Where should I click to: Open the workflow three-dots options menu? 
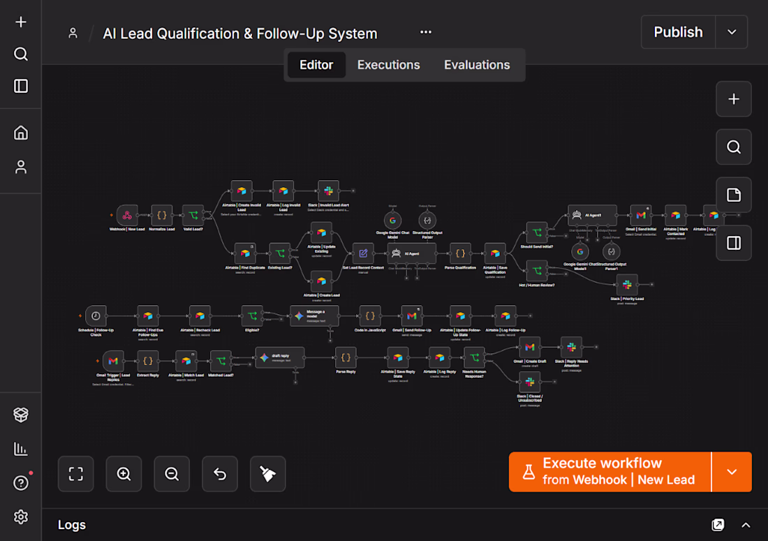(426, 32)
